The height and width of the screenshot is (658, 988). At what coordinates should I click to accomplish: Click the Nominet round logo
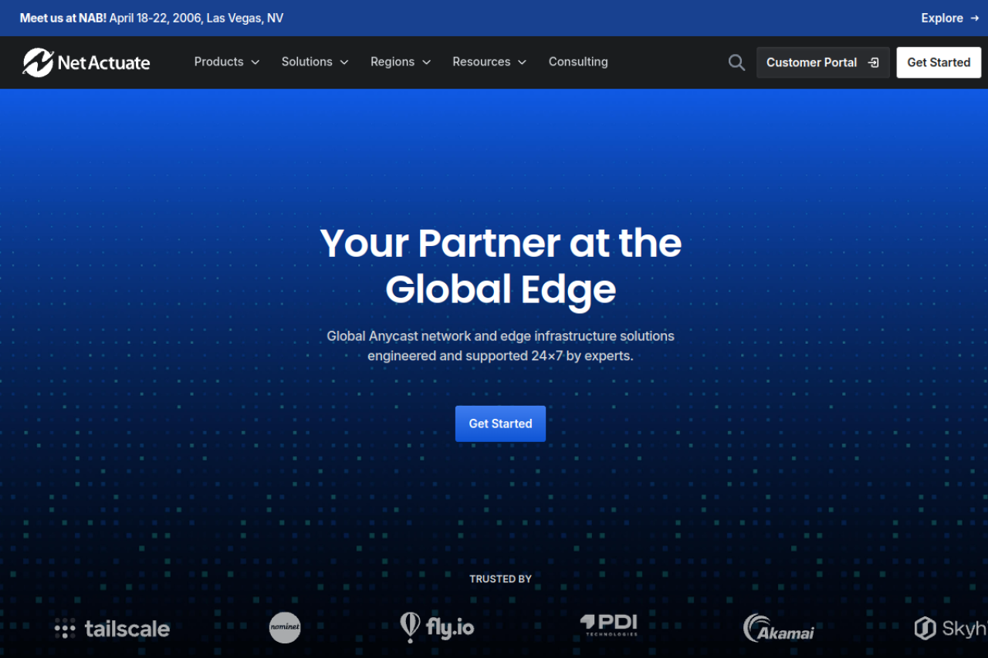point(285,628)
